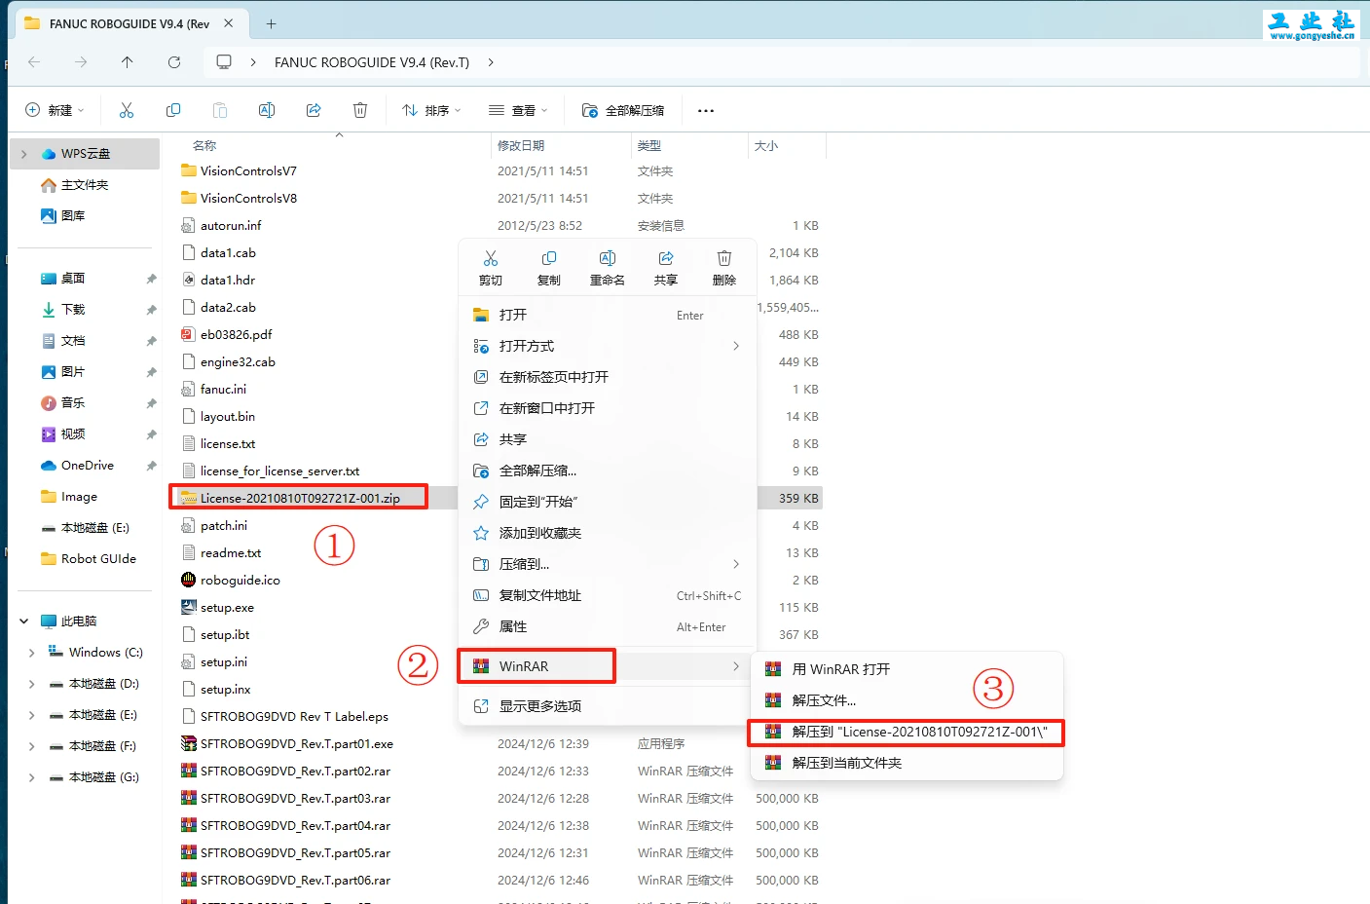1370x904 pixels.
Task: Close the FANUC ROBOGUIDE V9.4 tab
Action: pyautogui.click(x=229, y=23)
